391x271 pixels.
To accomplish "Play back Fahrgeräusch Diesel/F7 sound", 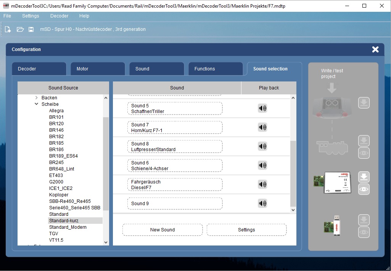I will [x=262, y=184].
